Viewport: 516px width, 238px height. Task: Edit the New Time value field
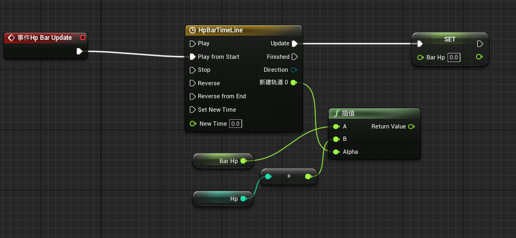[x=235, y=124]
